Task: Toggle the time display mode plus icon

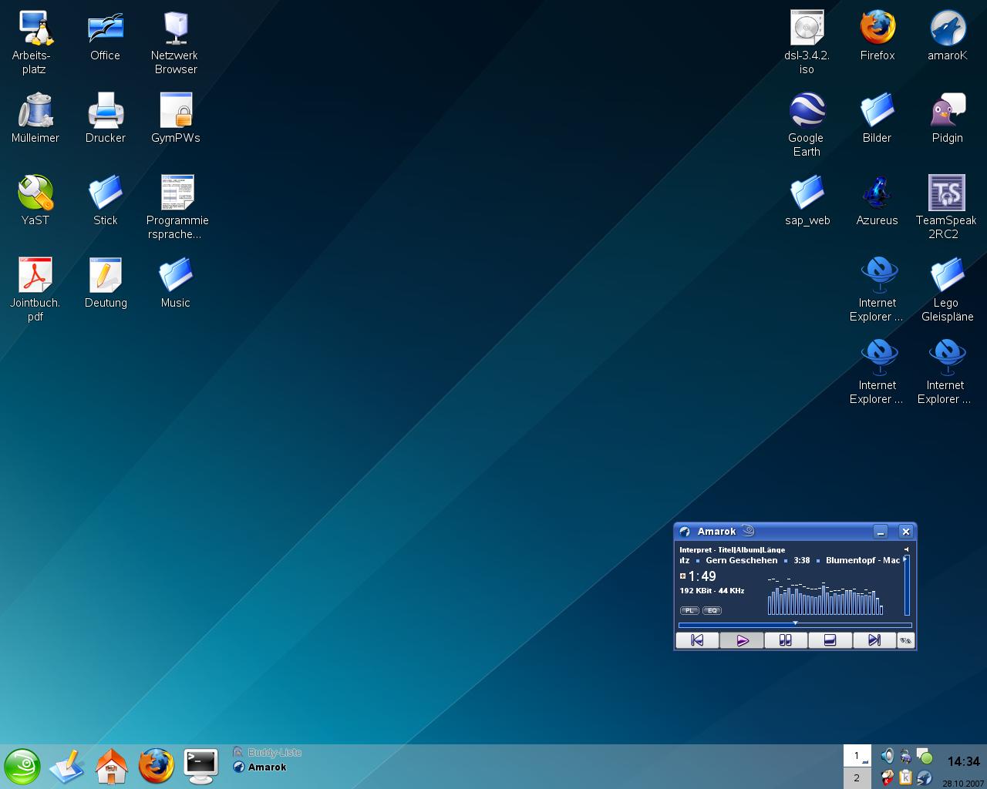Action: coord(682,576)
